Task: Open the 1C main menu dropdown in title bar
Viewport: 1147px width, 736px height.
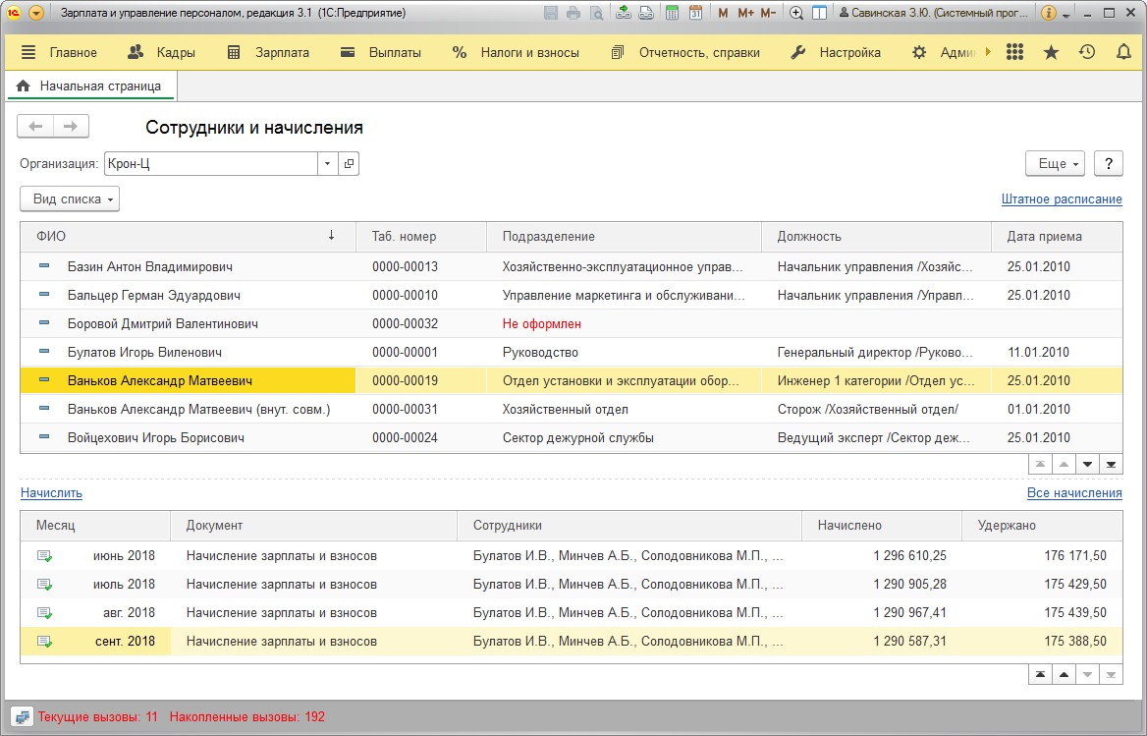Action: click(x=35, y=13)
